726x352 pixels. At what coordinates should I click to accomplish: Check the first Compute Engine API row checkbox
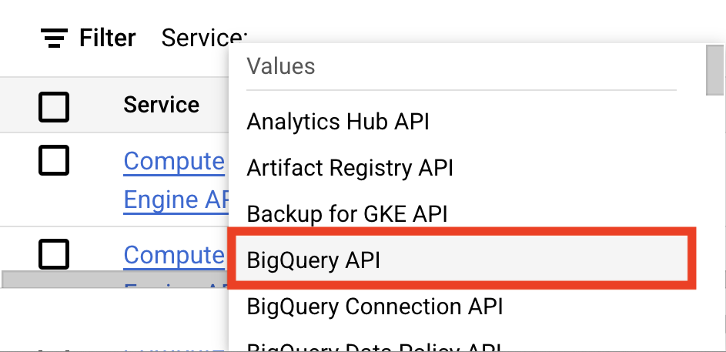(x=53, y=161)
